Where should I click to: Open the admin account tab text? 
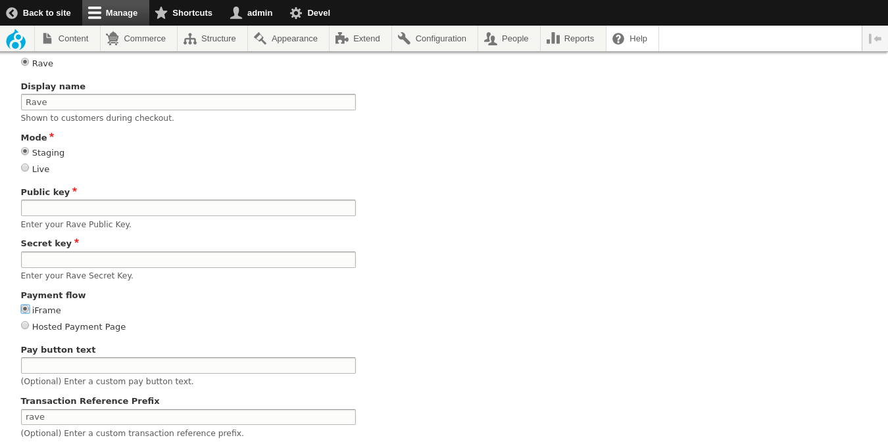(x=260, y=12)
